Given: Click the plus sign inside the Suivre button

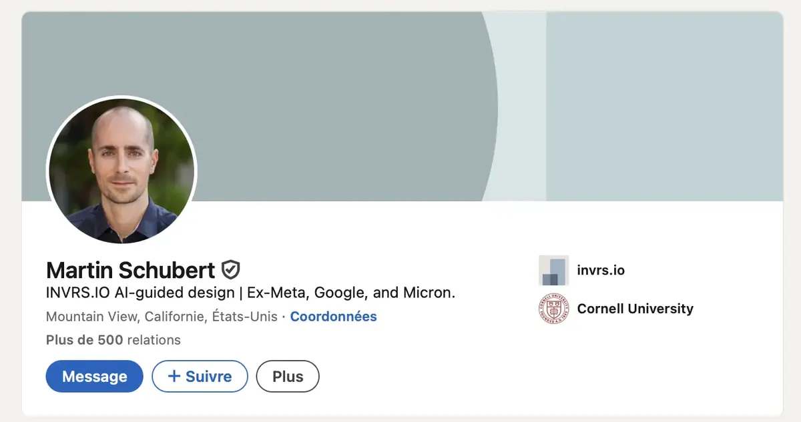Looking at the screenshot, I should 173,376.
